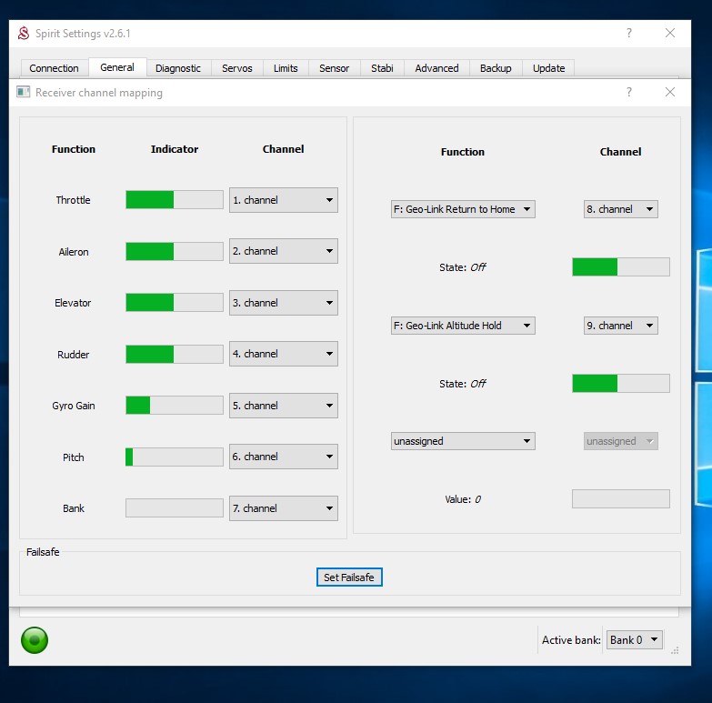
Task: Click the help button in Receiver channel mapping dialog
Action: (x=628, y=92)
